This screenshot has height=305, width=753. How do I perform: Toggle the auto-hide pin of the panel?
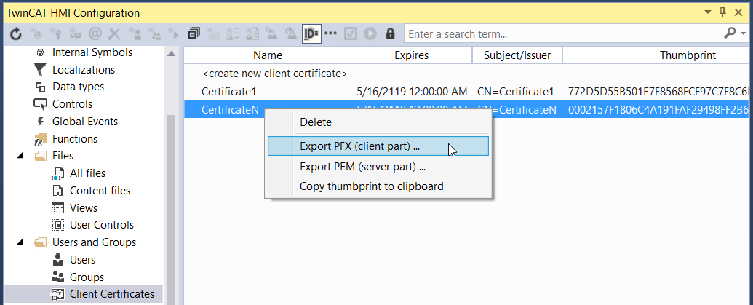pos(722,12)
